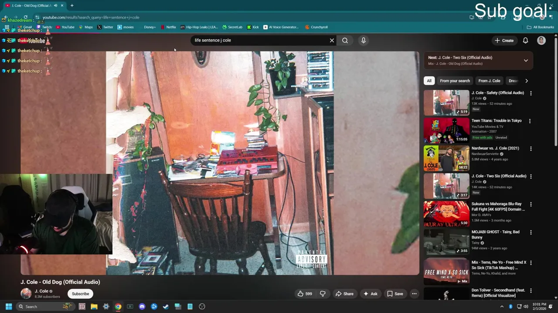The height and width of the screenshot is (313, 558).
Task: Select the 'All' filter chip
Action: [x=429, y=81]
